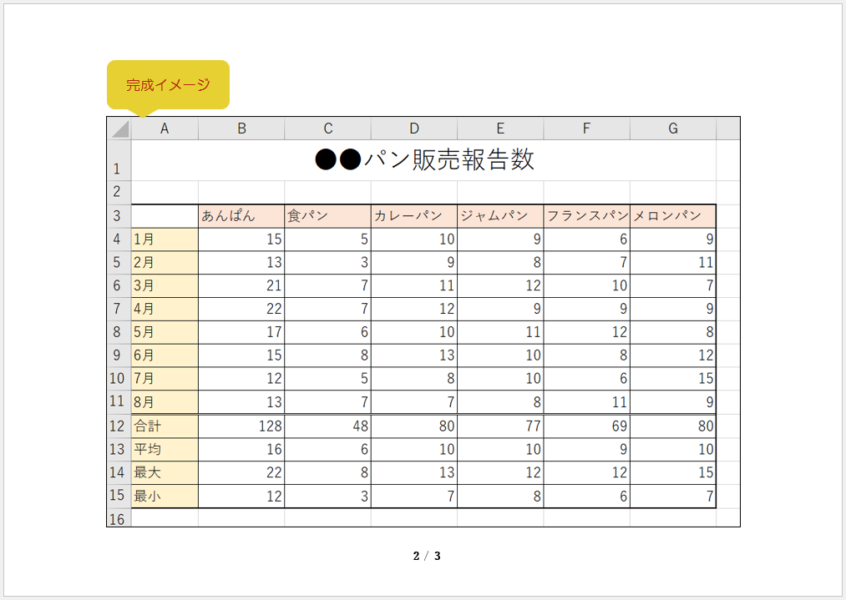Image resolution: width=846 pixels, height=600 pixels.
Task: Select column E header
Action: 500,129
